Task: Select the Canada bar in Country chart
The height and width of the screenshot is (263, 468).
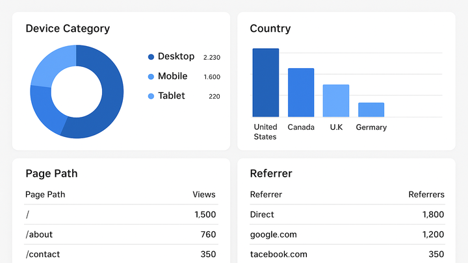Action: (x=301, y=92)
